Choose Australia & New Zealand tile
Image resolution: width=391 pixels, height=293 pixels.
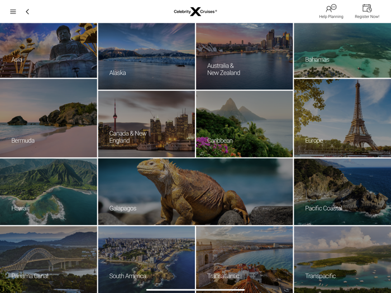click(245, 56)
